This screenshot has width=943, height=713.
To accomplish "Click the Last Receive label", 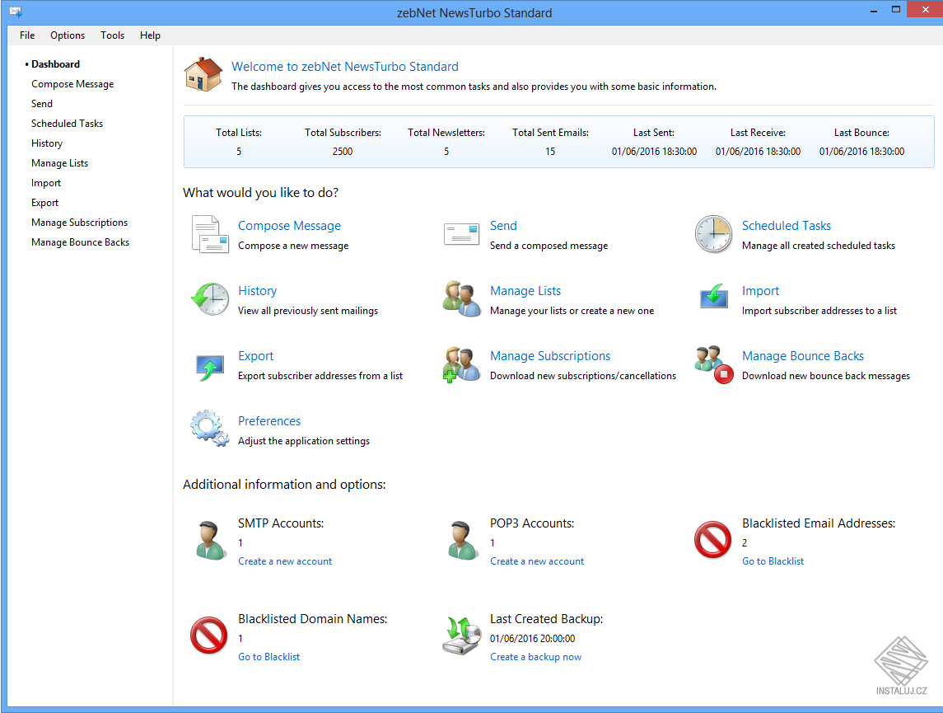I will 758,133.
